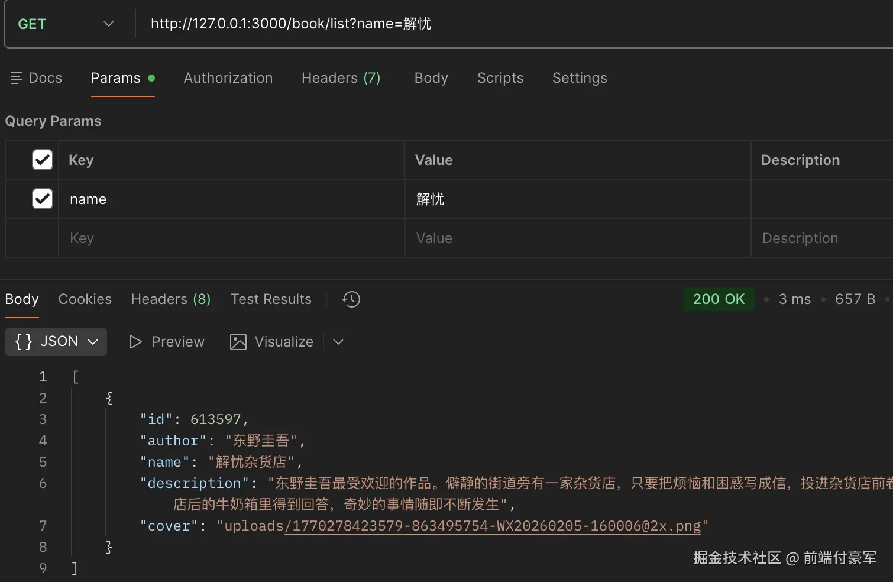Switch to the Authorization tab

click(x=228, y=78)
